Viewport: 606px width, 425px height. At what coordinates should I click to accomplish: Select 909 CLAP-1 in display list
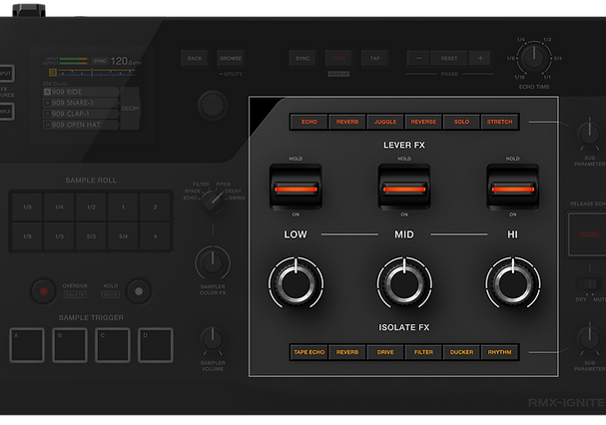(x=81, y=114)
